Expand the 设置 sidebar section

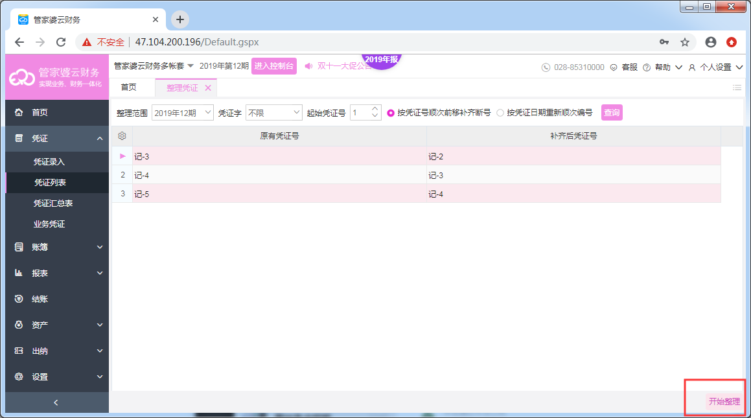click(x=57, y=377)
